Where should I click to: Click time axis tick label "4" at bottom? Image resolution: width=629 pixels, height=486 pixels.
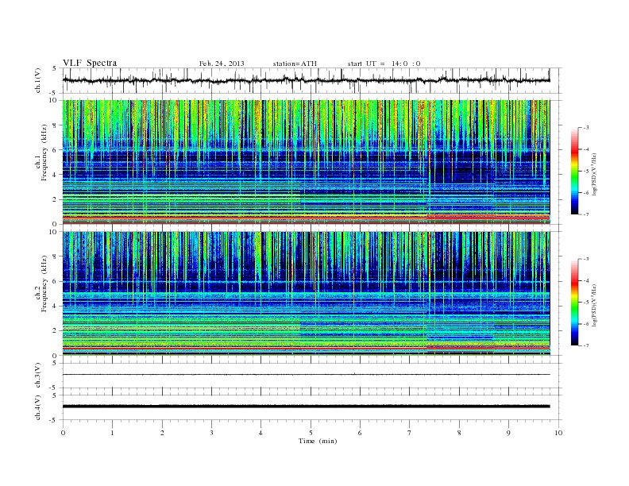260,433
